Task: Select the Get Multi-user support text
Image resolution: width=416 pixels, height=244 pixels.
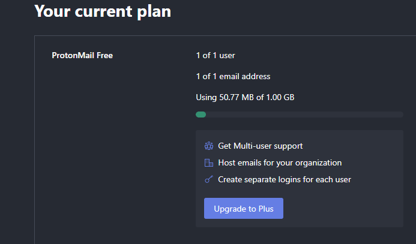Action: click(261, 146)
